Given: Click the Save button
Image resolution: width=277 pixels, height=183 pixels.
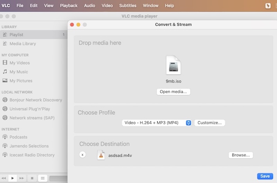Looking at the screenshot, I should click(265, 176).
